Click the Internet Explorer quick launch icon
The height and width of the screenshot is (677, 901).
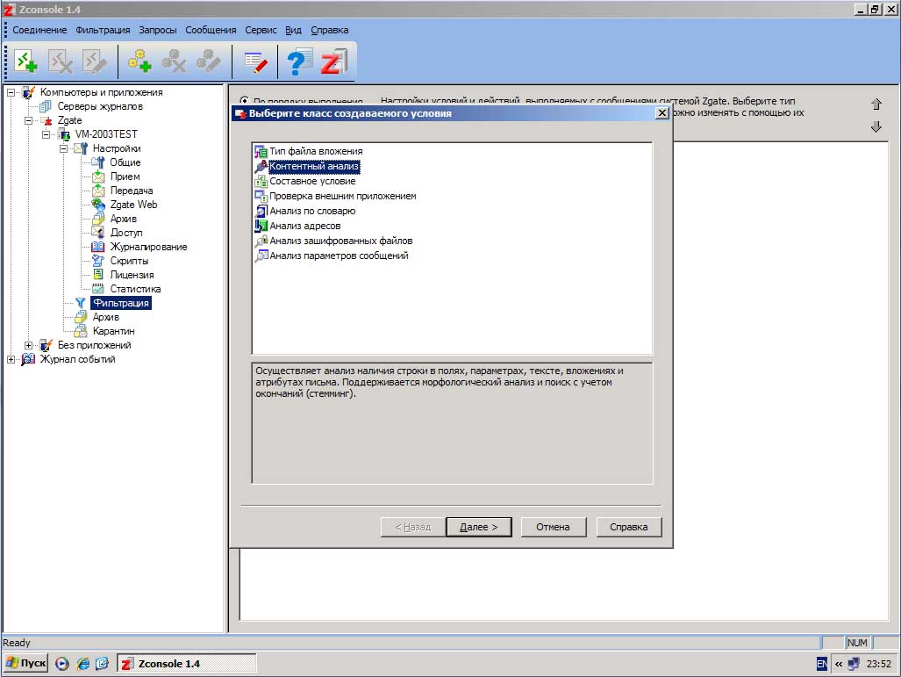tap(83, 664)
